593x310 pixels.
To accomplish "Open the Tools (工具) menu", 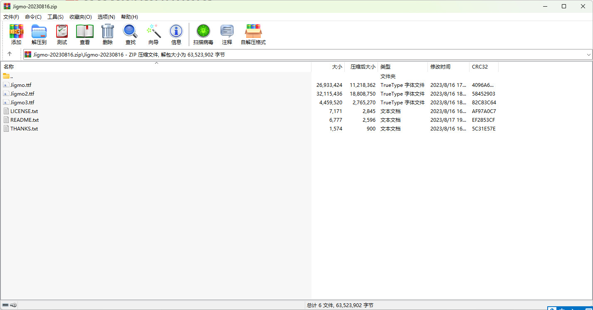I will pyautogui.click(x=55, y=17).
